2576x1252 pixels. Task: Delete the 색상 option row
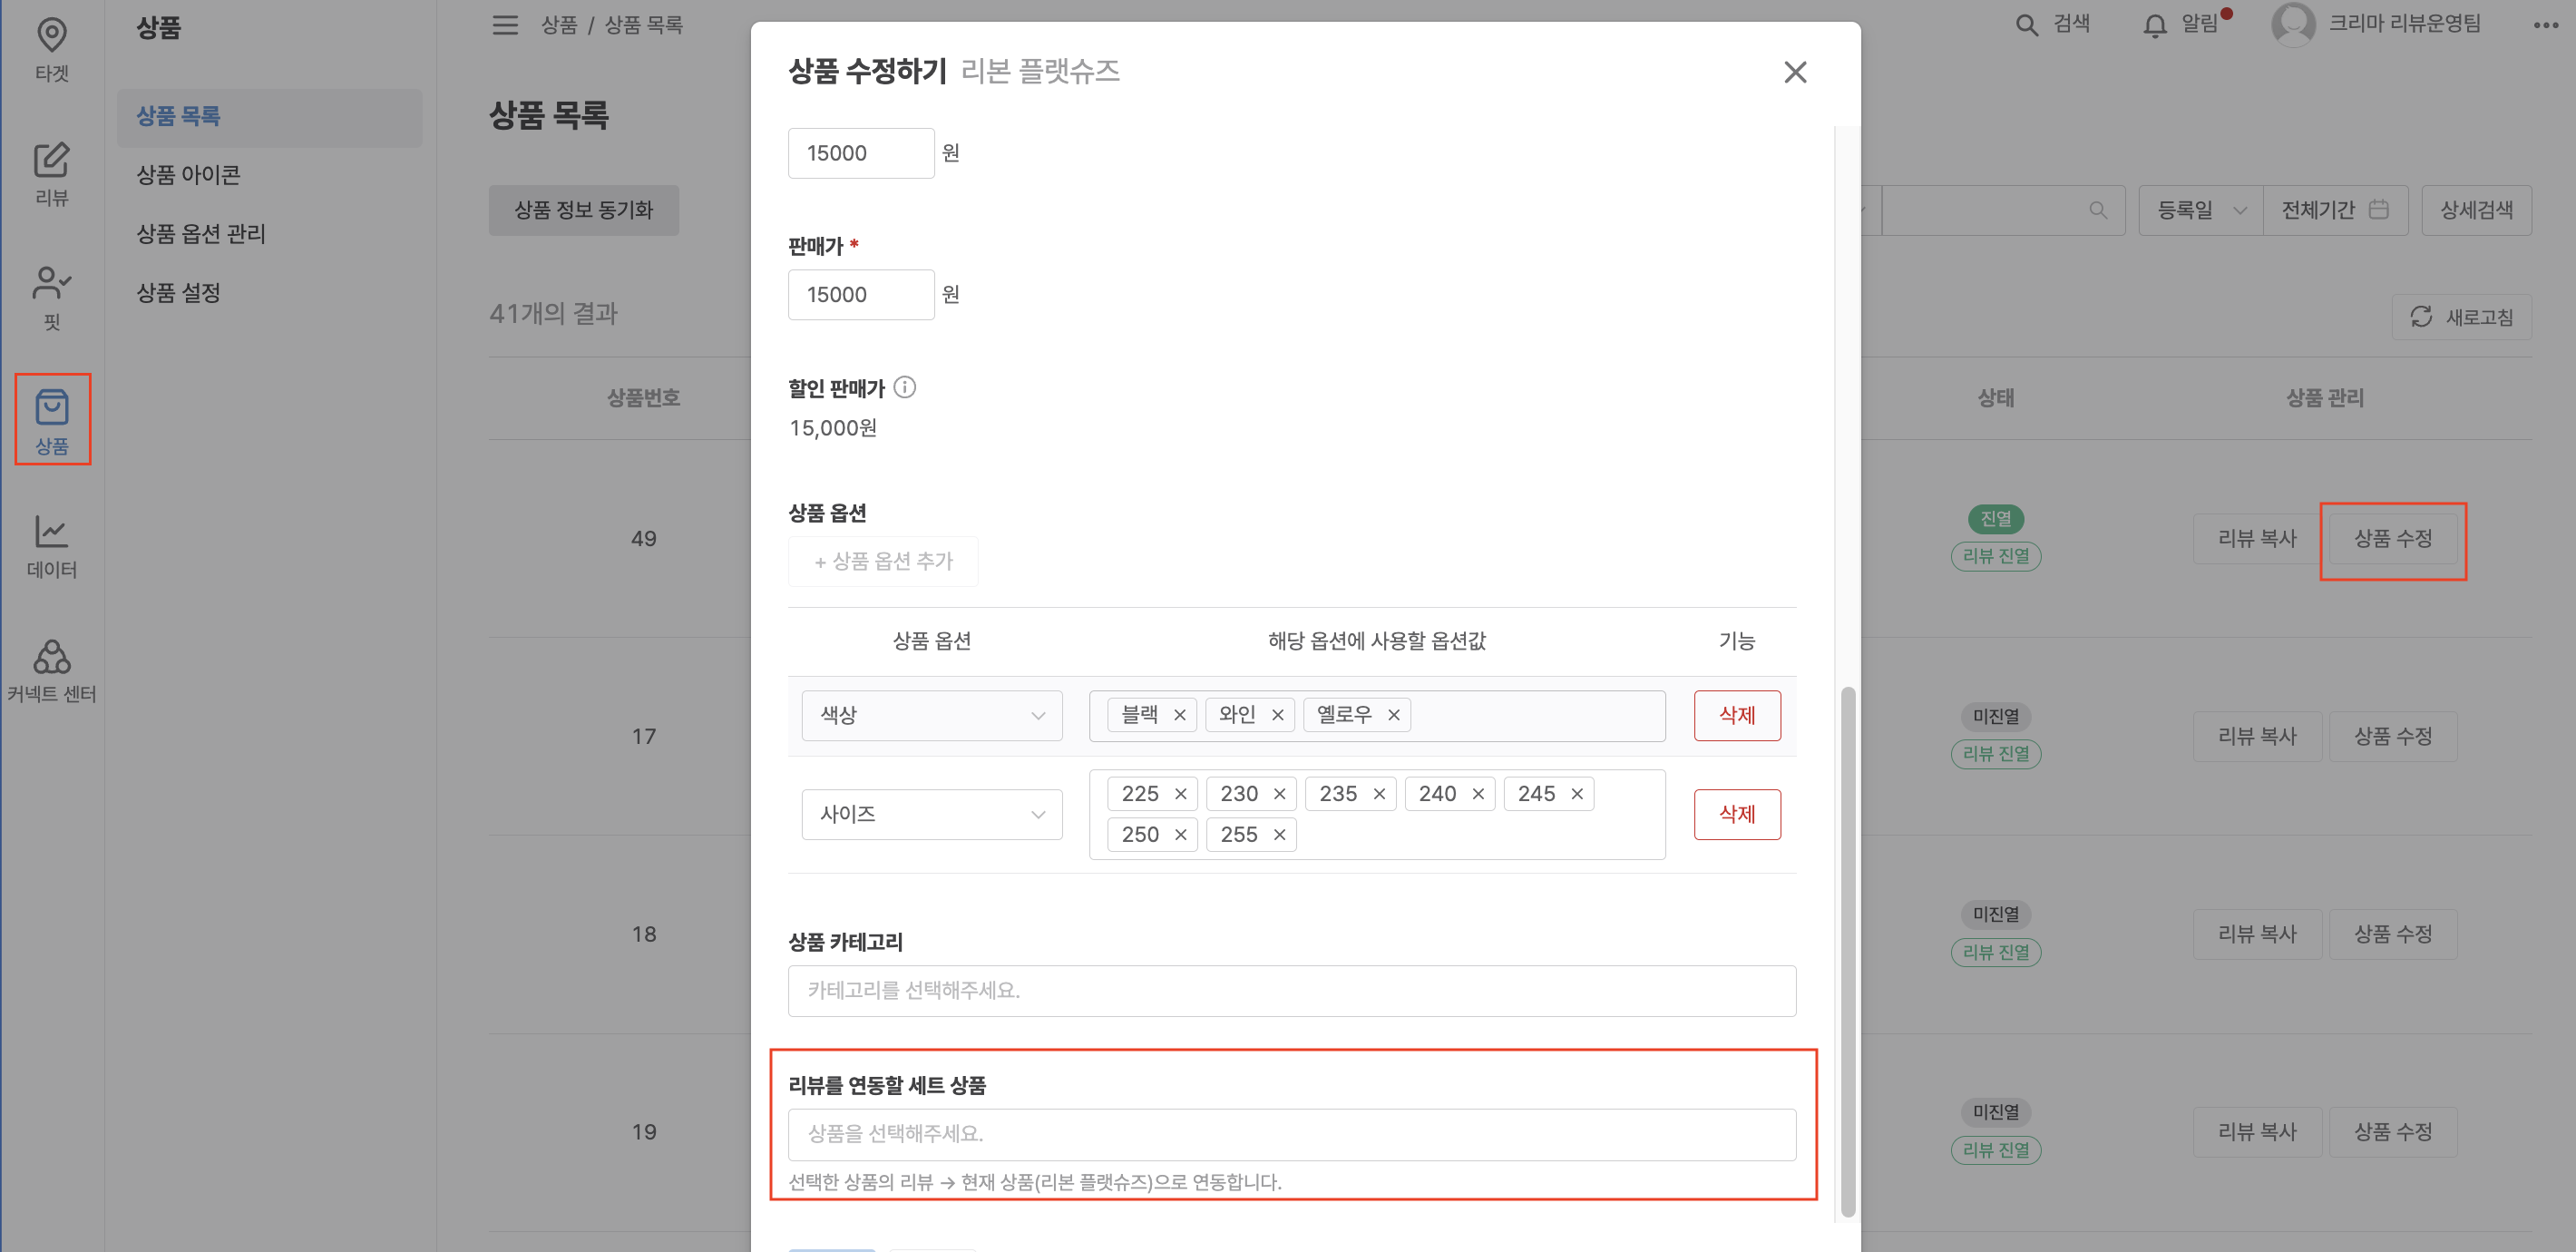point(1736,715)
